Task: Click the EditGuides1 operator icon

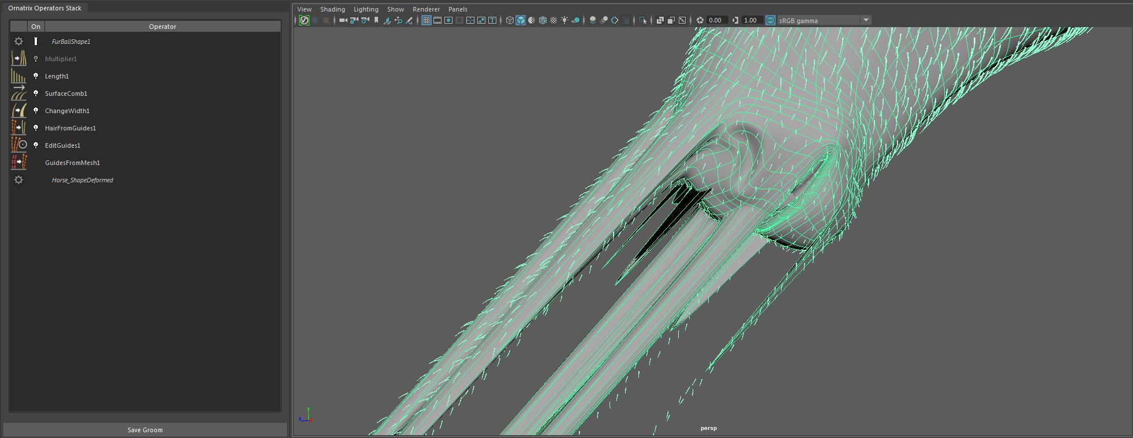Action: (x=18, y=145)
